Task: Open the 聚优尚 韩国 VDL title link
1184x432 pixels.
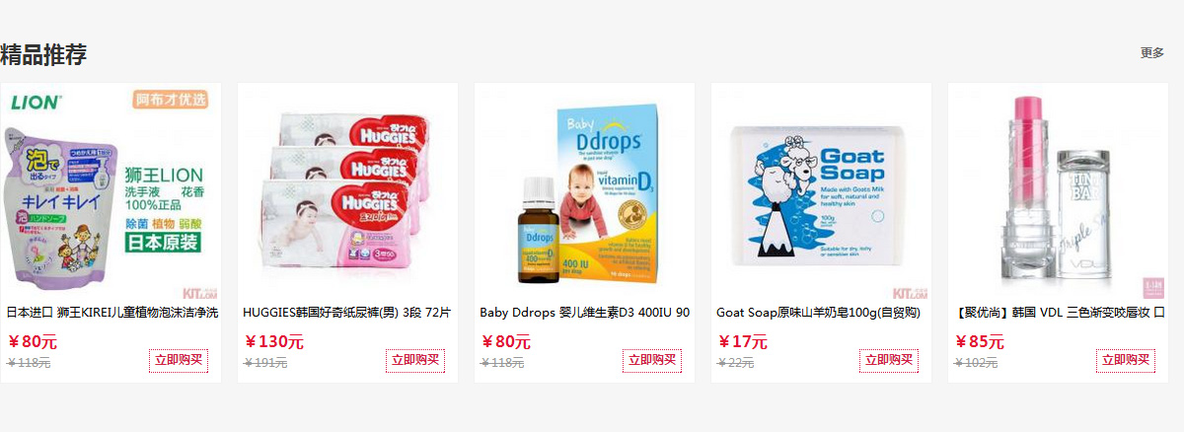Action: tap(1060, 313)
